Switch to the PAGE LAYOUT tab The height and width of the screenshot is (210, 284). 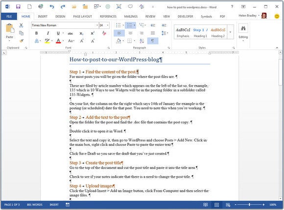(83, 16)
